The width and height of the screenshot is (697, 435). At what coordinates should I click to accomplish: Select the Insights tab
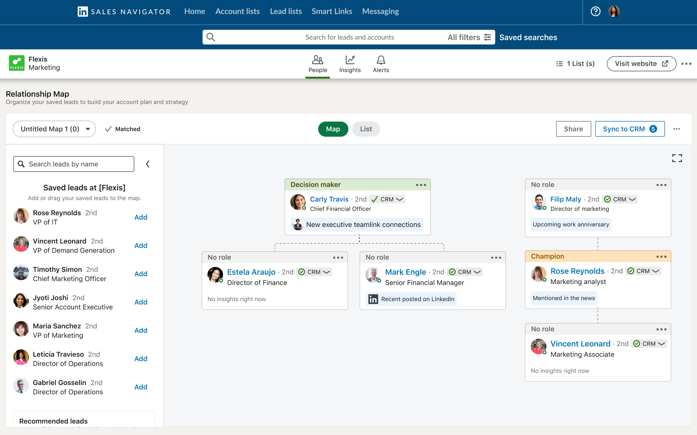tap(350, 64)
